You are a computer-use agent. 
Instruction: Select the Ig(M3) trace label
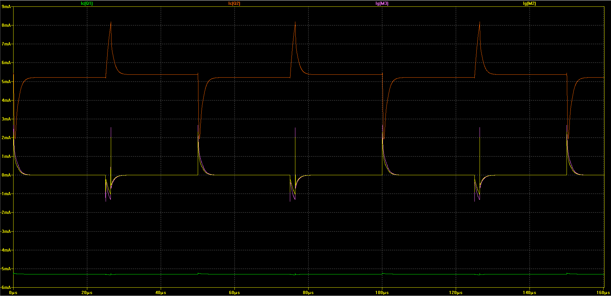point(382,4)
